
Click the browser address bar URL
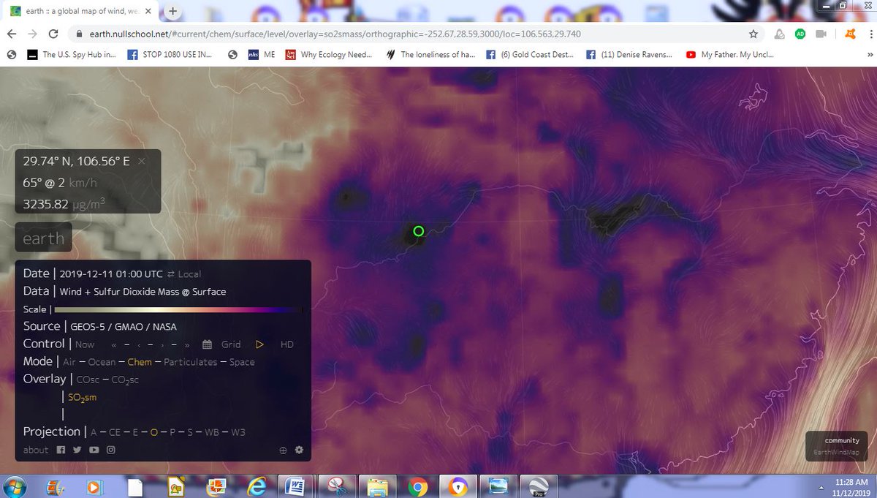[336, 34]
